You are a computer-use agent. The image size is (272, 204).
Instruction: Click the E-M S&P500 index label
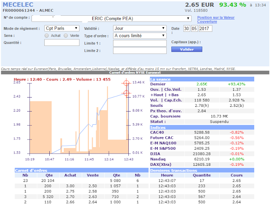163,148
